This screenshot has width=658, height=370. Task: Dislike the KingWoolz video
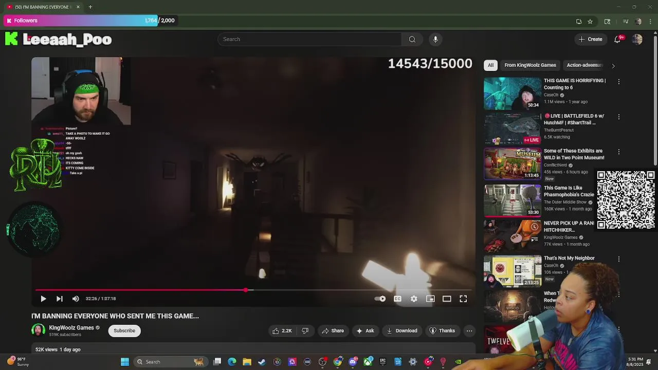[x=305, y=330]
